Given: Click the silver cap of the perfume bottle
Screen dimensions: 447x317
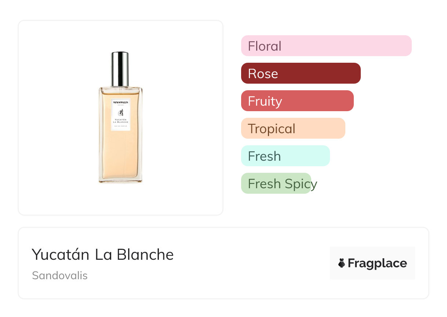Looking at the screenshot, I should point(120,69).
